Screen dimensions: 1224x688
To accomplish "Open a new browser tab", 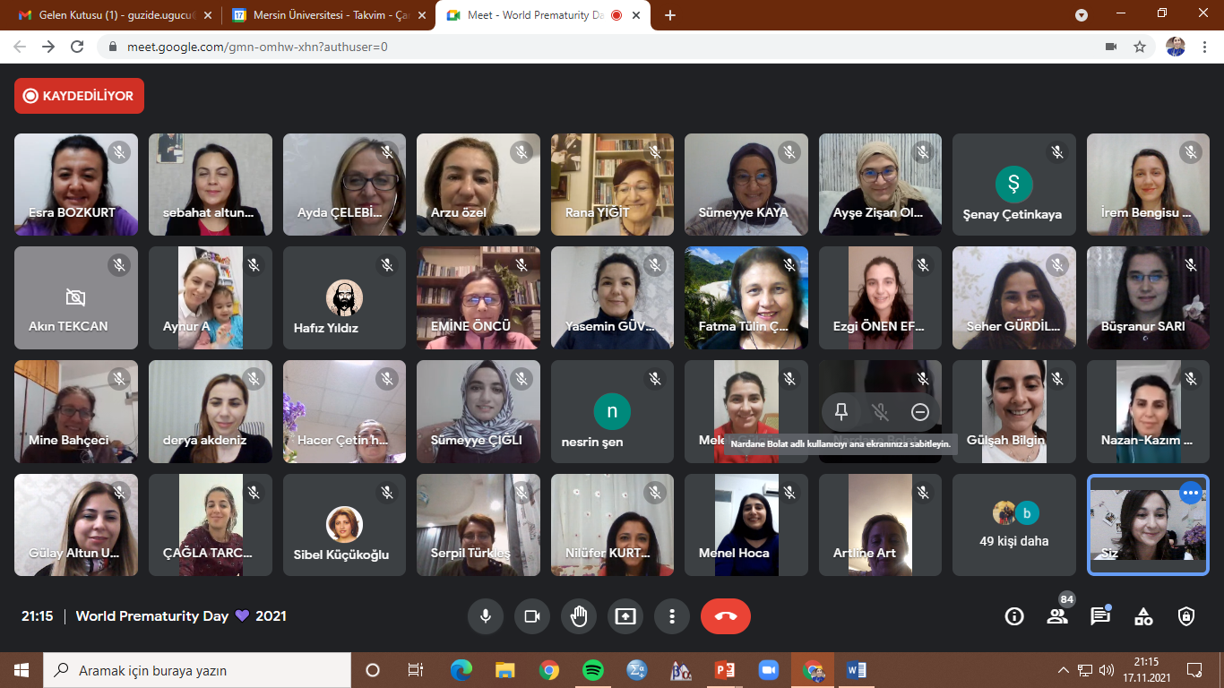I will 670,15.
